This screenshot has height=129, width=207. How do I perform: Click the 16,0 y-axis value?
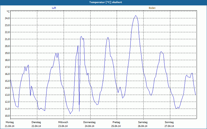pyautogui.click(x=7, y=74)
